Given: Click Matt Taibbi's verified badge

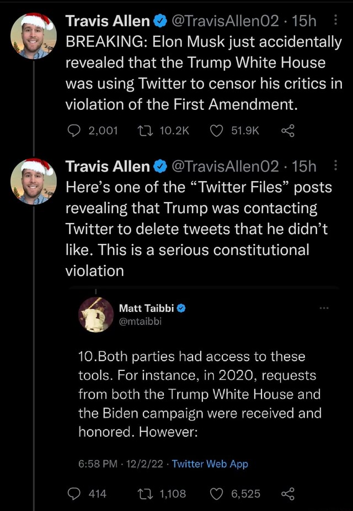Looking at the screenshot, I should [180, 308].
